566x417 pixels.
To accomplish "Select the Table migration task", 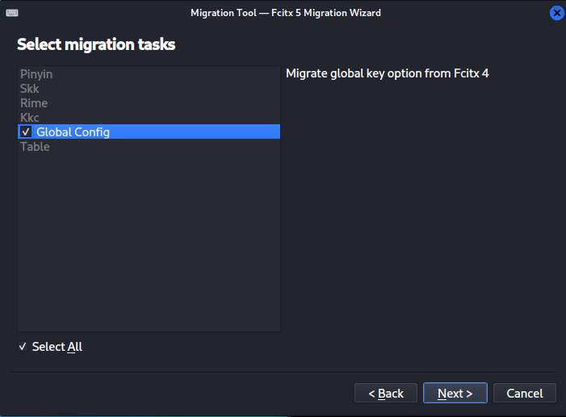I will 35,147.
